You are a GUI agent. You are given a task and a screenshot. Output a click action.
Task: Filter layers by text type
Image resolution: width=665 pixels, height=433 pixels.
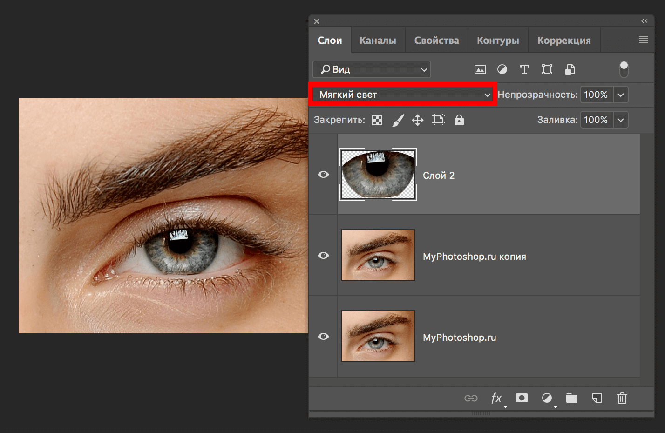524,69
